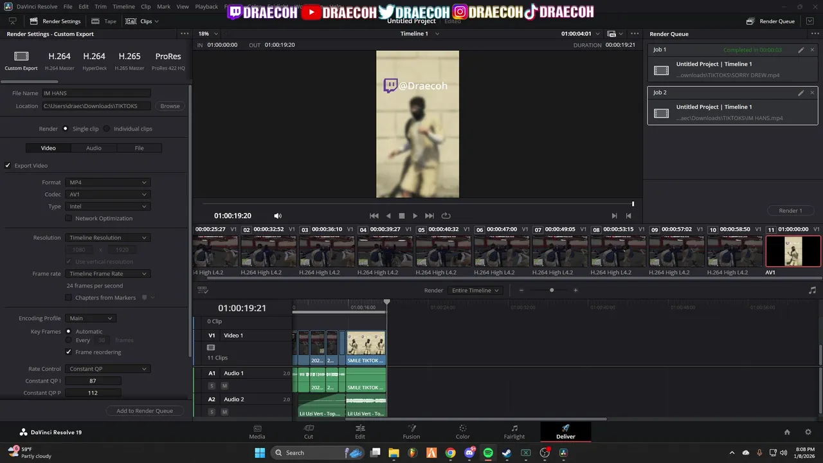Open Chrome from the taskbar
The height and width of the screenshot is (463, 823).
[x=450, y=453]
